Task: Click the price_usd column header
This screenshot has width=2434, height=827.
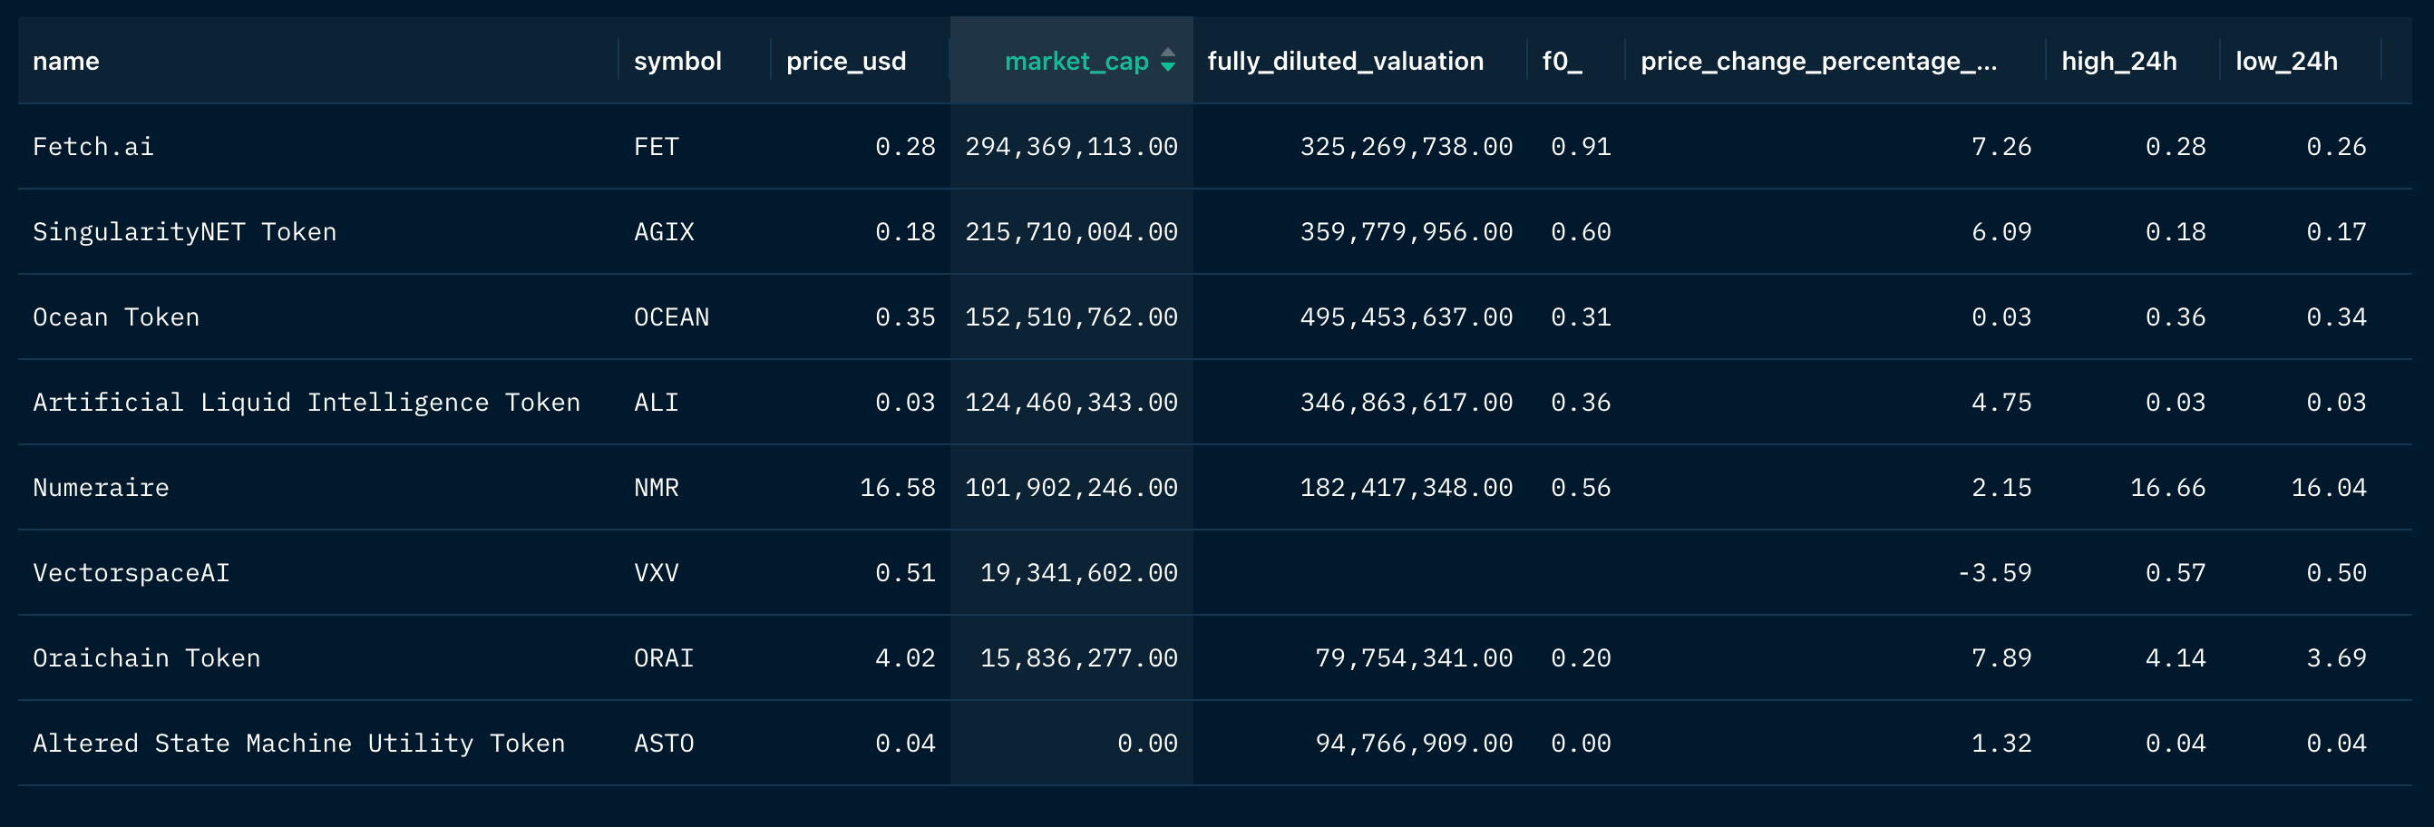Action: point(846,62)
